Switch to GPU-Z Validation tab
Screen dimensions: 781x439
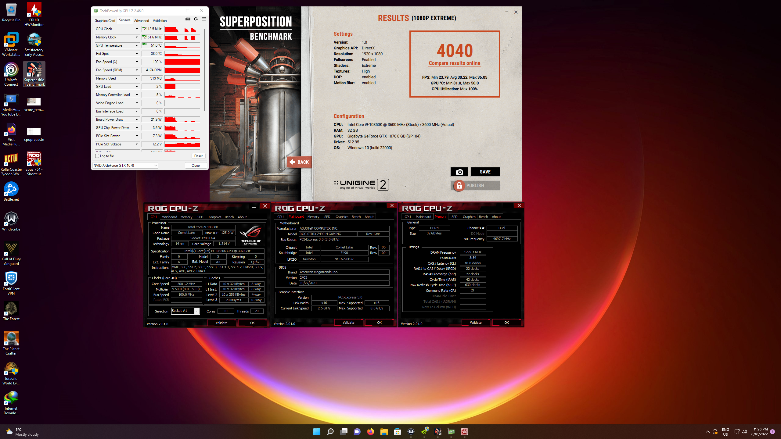click(160, 20)
